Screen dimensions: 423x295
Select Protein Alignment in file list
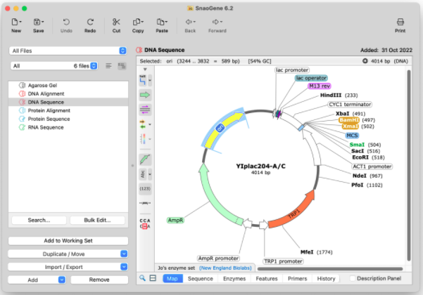(x=68, y=110)
